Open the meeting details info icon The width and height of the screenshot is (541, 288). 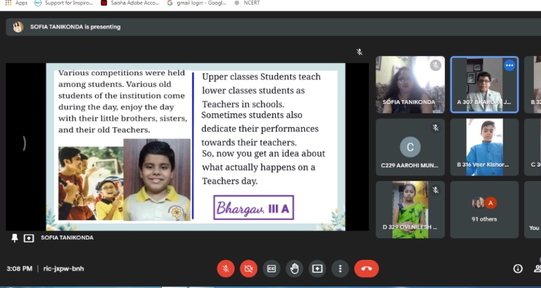pos(518,269)
